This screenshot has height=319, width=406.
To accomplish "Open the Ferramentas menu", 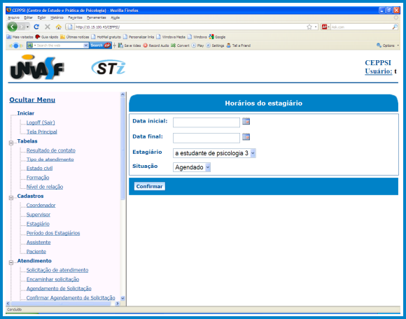I will (97, 17).
